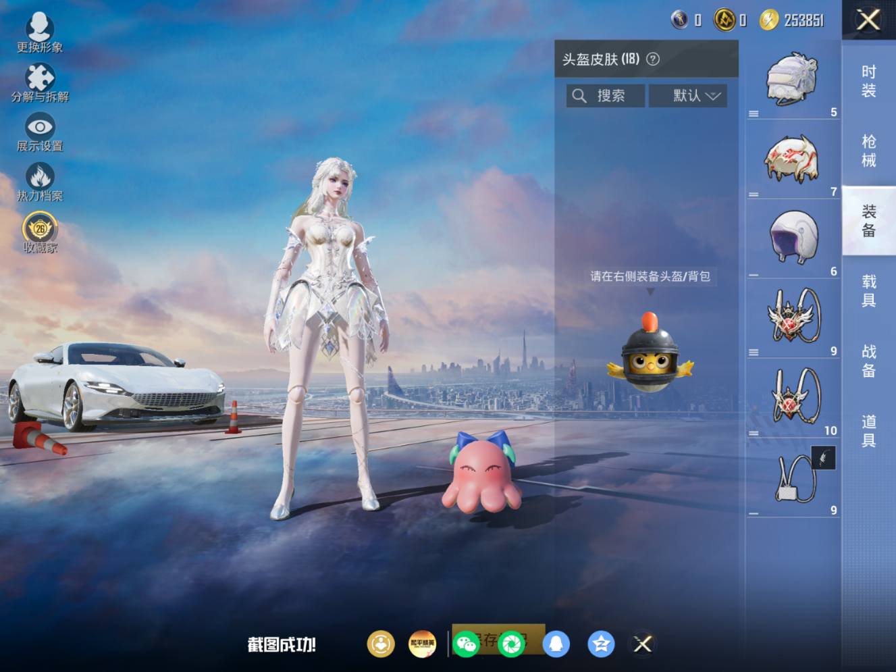Share screenshot to QQ penguin icon
The width and height of the screenshot is (896, 672).
pos(556,644)
